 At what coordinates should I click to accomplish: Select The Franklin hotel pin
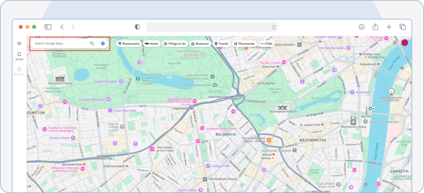point(152,149)
